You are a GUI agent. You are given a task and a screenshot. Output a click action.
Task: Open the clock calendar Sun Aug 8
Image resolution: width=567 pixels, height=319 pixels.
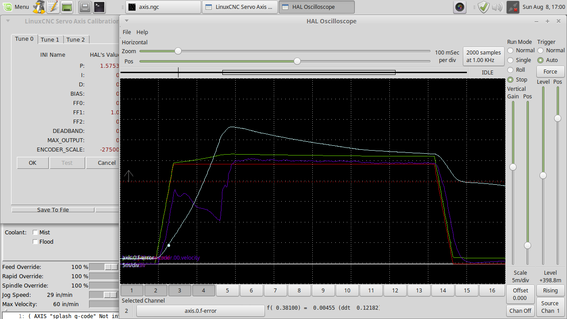coord(543,7)
